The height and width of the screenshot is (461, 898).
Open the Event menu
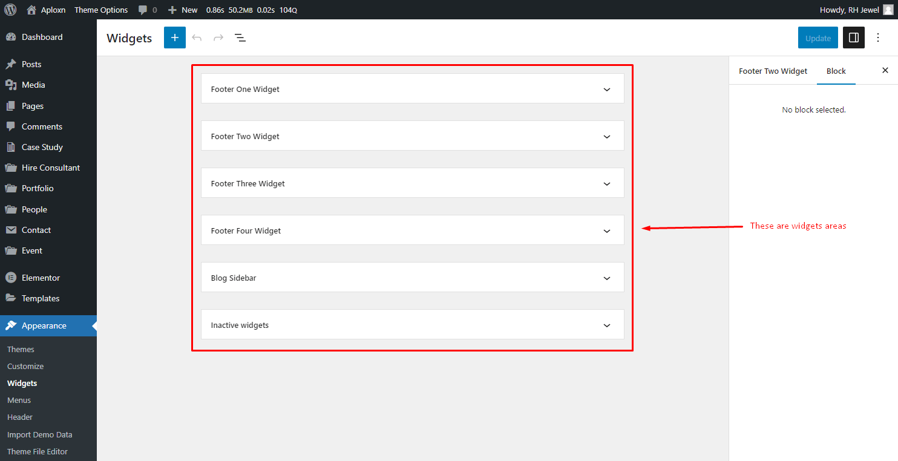click(48, 250)
